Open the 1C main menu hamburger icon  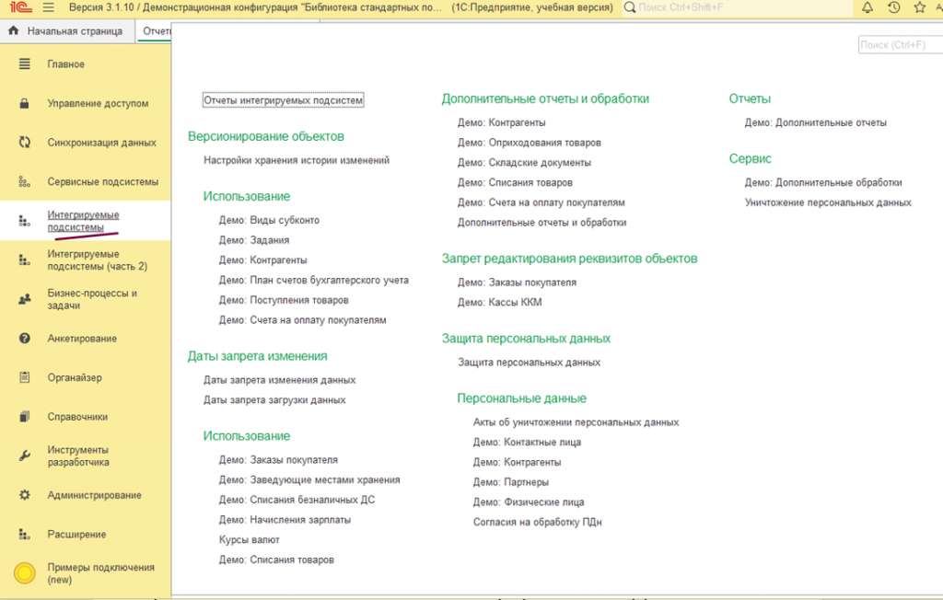pos(49,7)
